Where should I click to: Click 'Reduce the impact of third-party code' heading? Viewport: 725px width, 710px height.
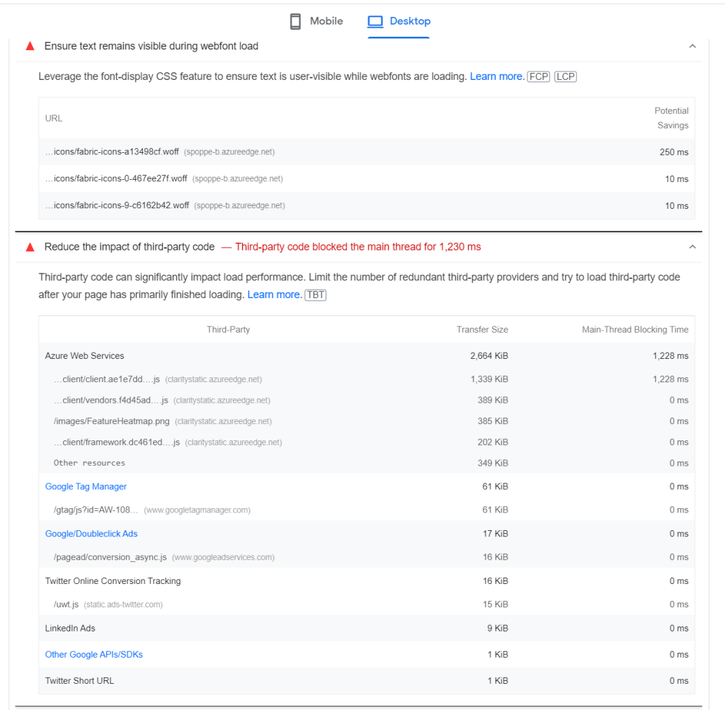click(x=130, y=247)
